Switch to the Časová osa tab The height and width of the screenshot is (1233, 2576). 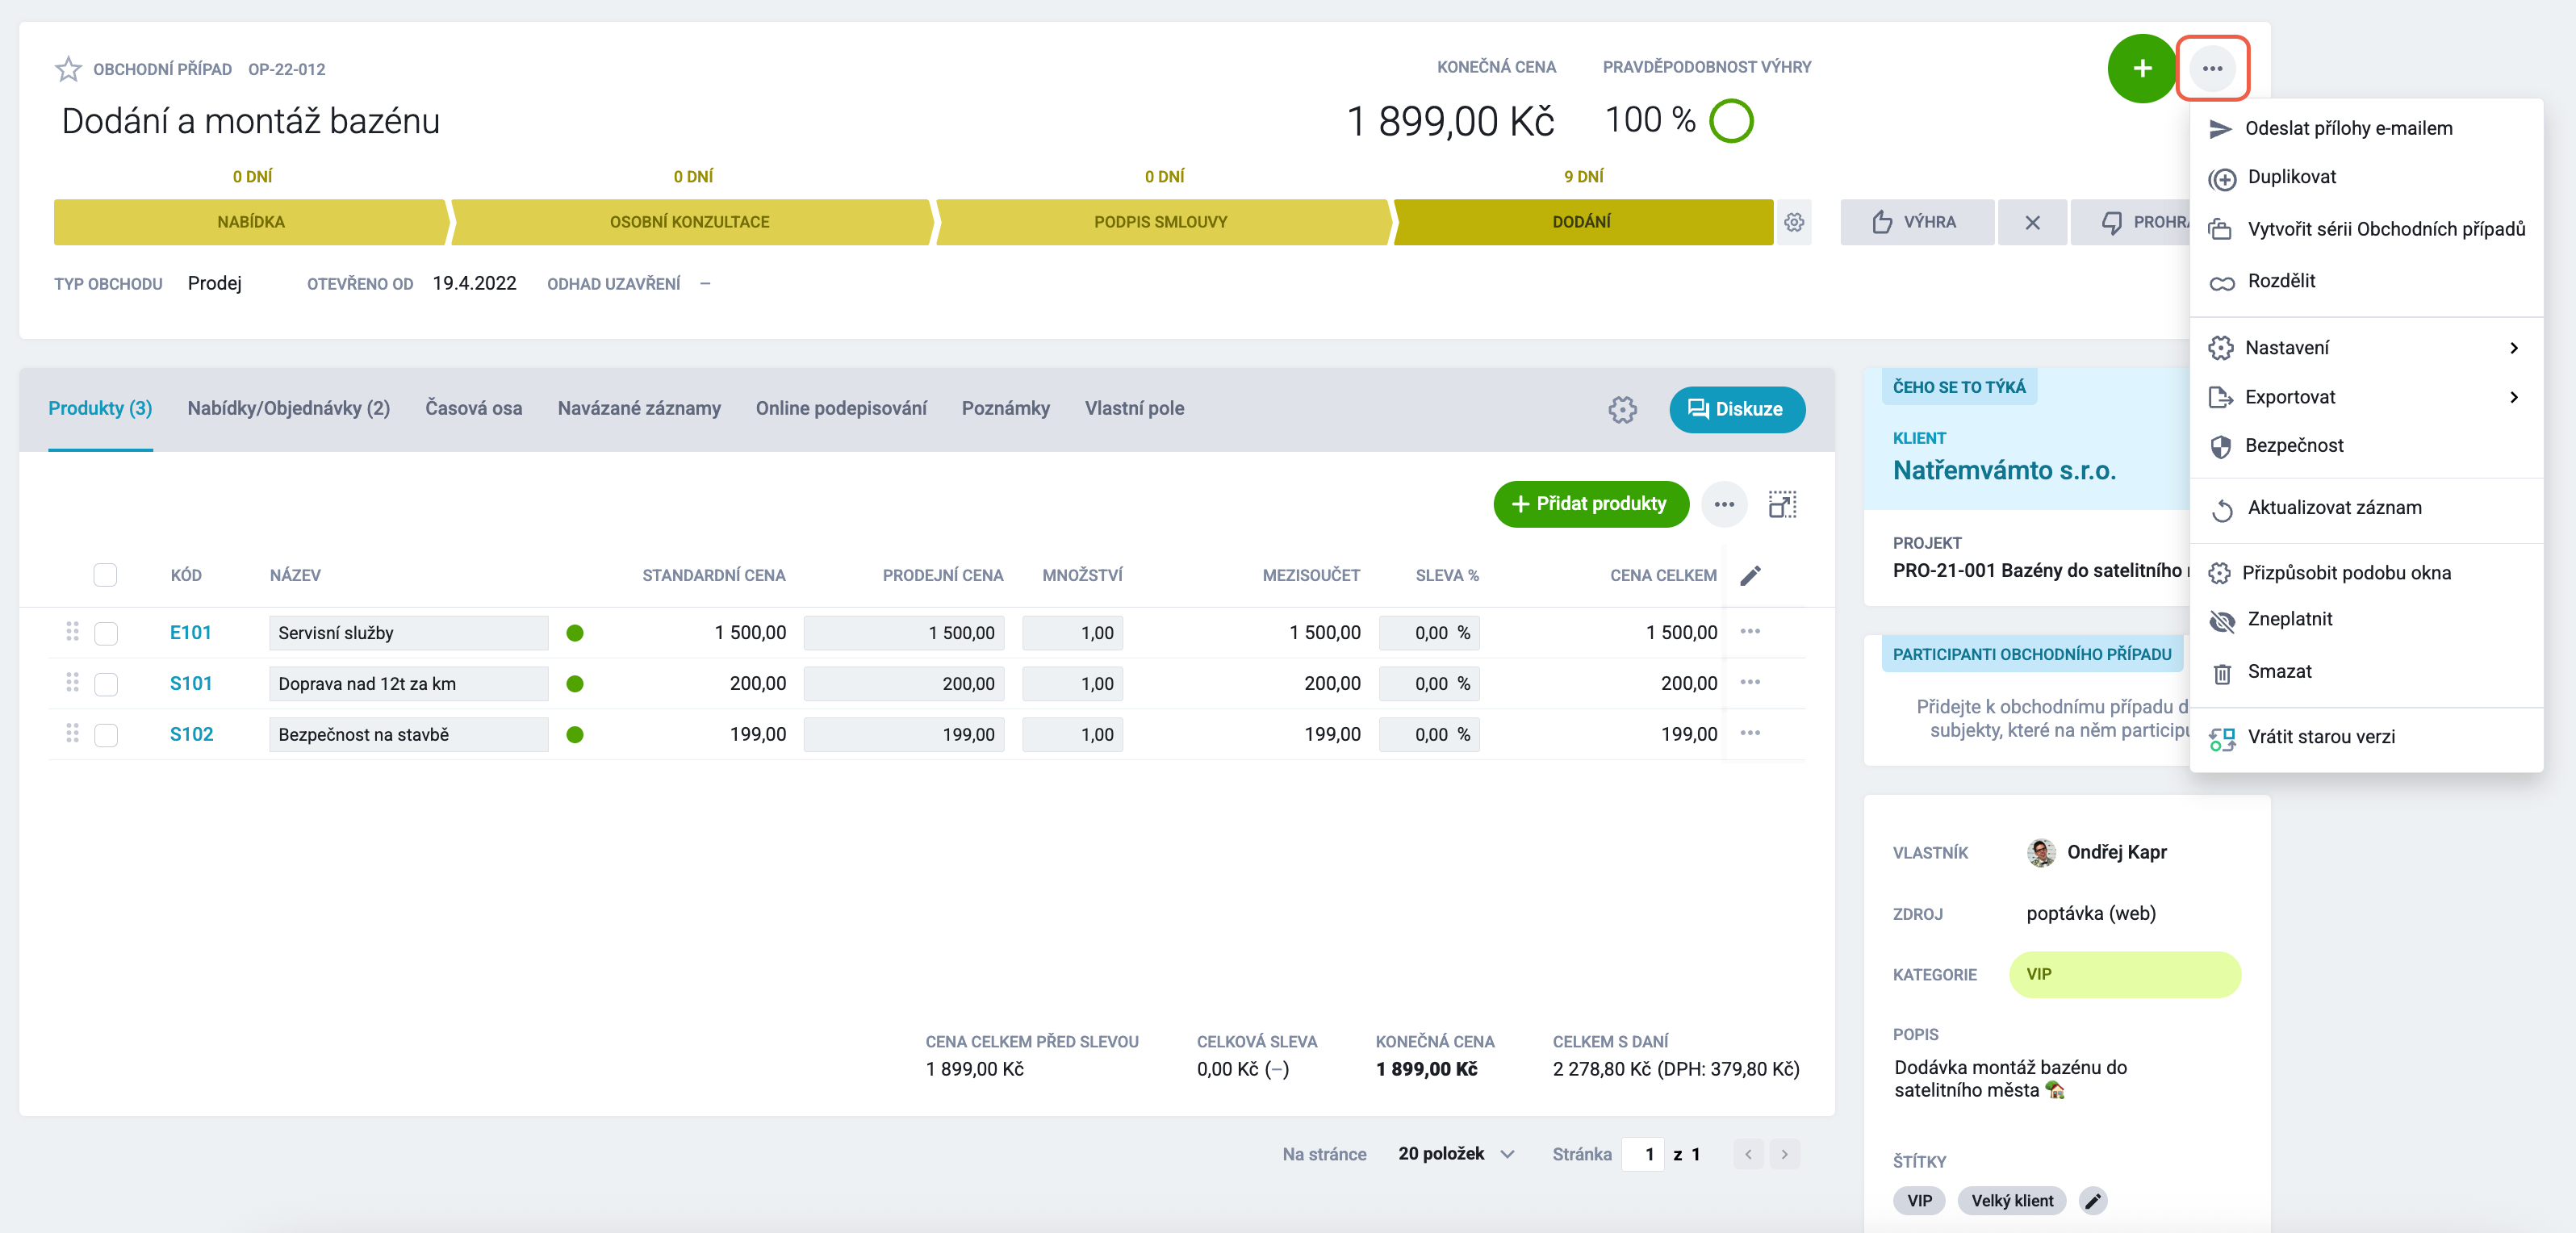[473, 408]
